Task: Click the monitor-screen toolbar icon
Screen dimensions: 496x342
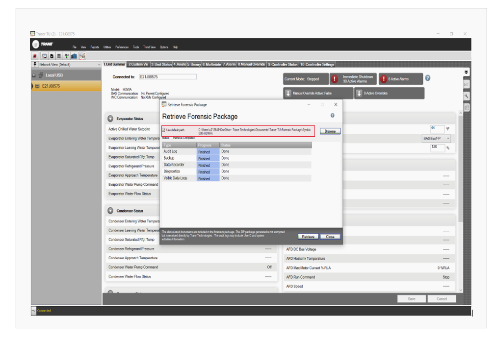Action: point(44,56)
